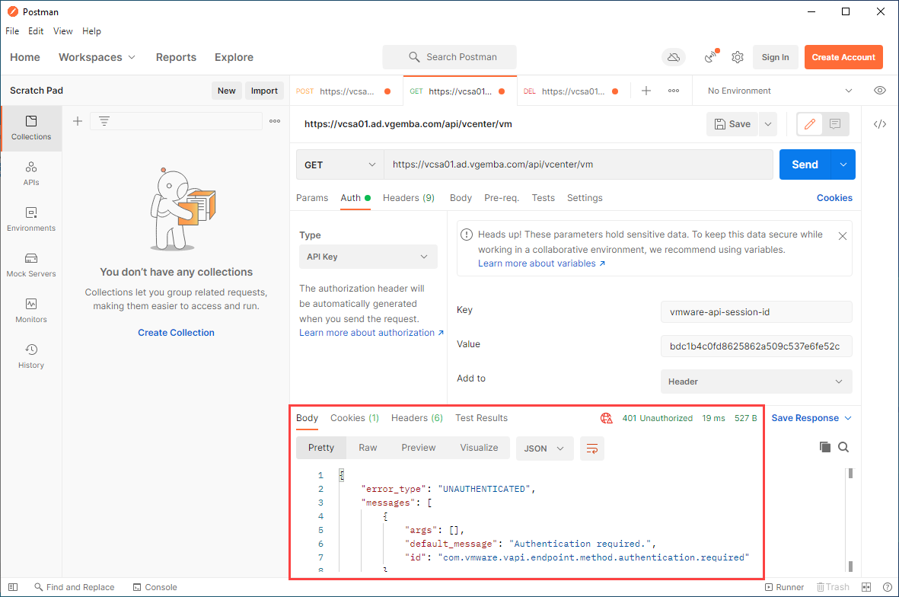Open the Console in status bar
The width and height of the screenshot is (899, 597).
click(155, 587)
